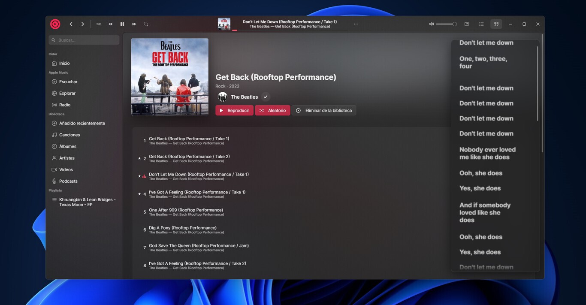
Task: Open the miniplayer icon
Action: point(466,24)
